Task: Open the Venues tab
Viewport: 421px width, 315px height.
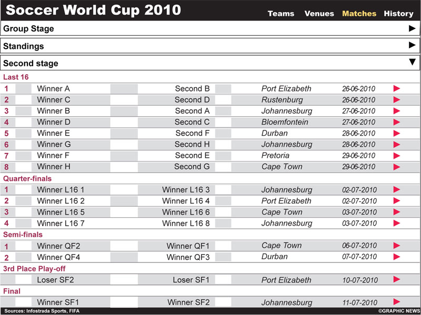Action: tap(319, 14)
